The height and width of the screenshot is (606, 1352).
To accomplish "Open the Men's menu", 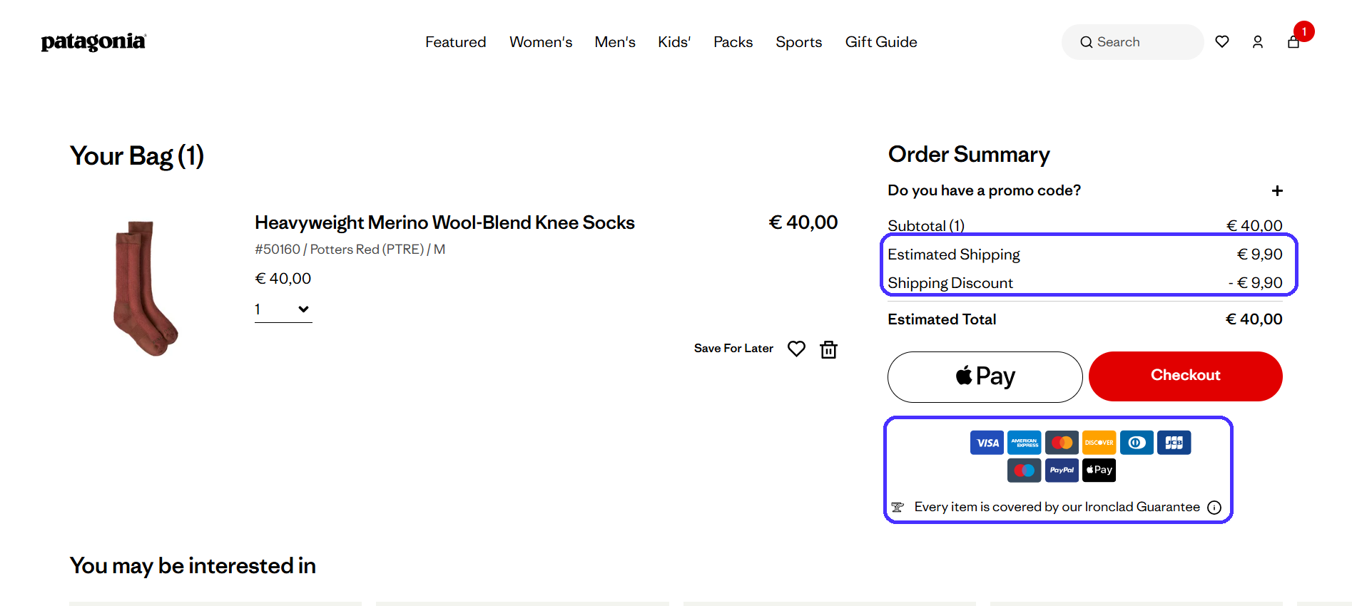I will coord(615,42).
